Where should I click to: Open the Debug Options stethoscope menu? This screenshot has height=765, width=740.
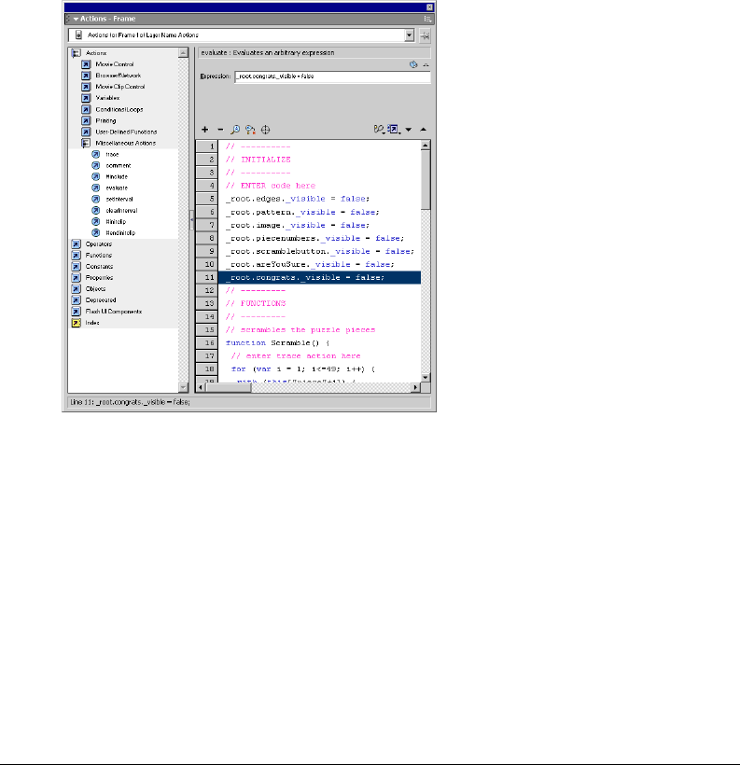379,130
